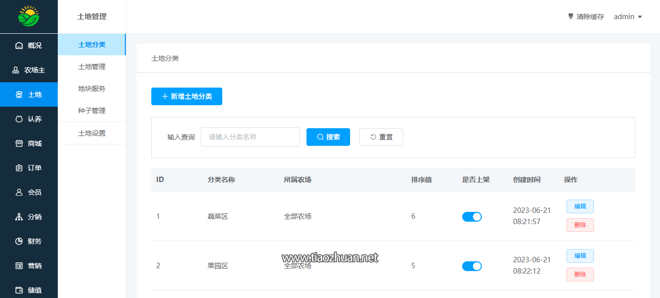Expand the admin user dropdown
The height and width of the screenshot is (298, 660).
(x=628, y=17)
